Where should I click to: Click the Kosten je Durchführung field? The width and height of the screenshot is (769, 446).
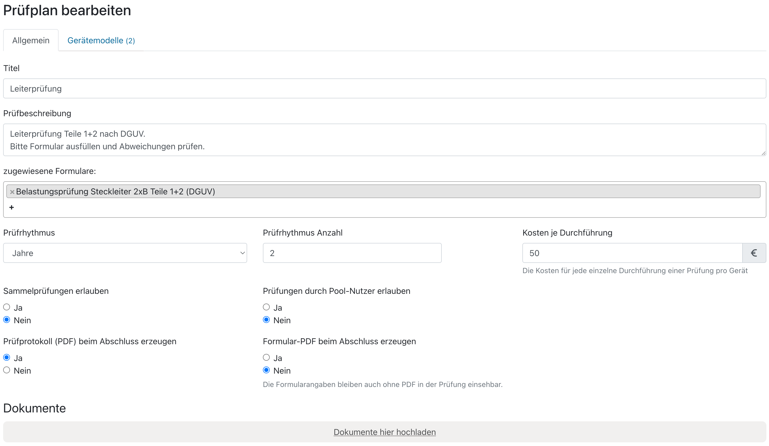pyautogui.click(x=632, y=253)
